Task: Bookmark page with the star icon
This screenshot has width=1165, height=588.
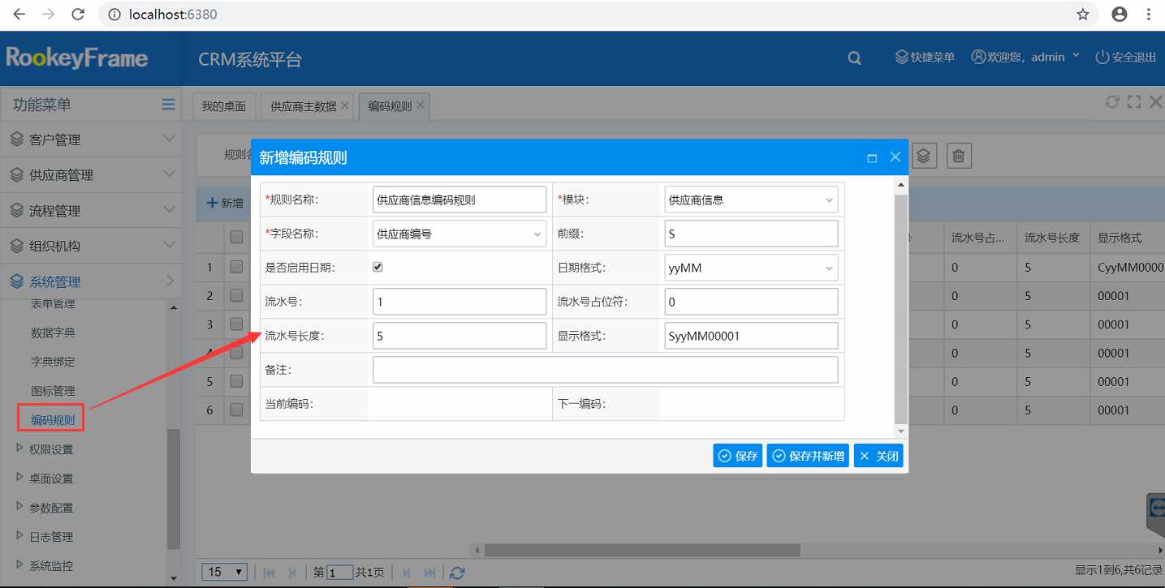Action: pos(1083,14)
